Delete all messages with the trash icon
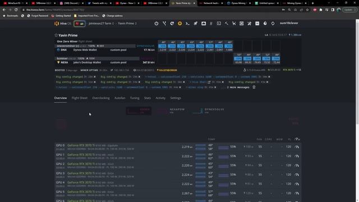This screenshot has width=359, height=202. [x=254, y=87]
